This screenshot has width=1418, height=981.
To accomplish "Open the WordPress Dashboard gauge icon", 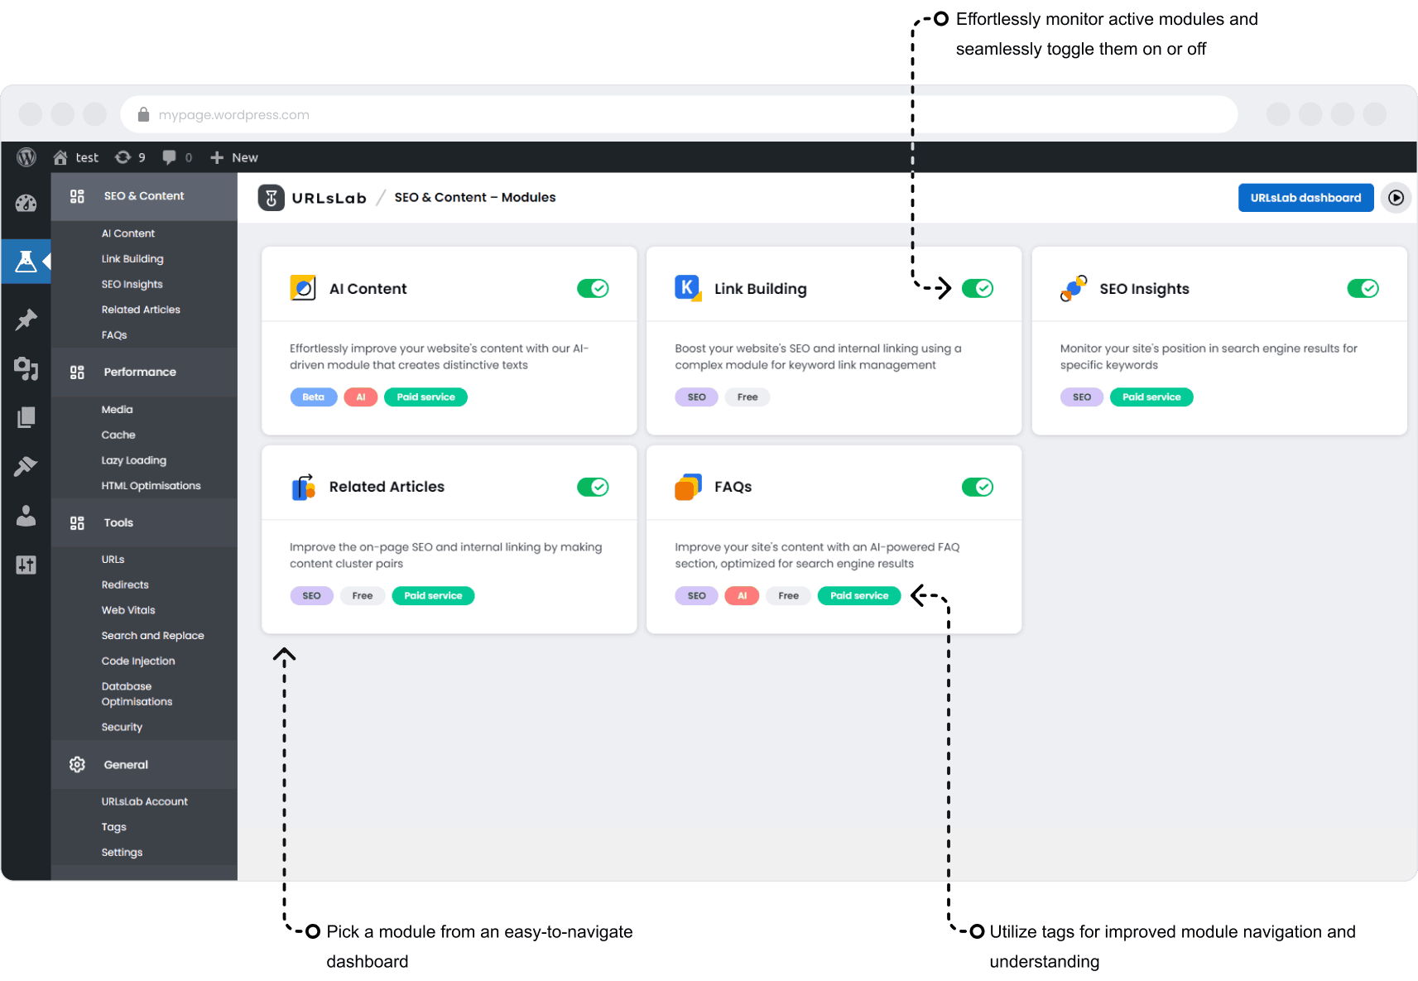I will tap(26, 203).
